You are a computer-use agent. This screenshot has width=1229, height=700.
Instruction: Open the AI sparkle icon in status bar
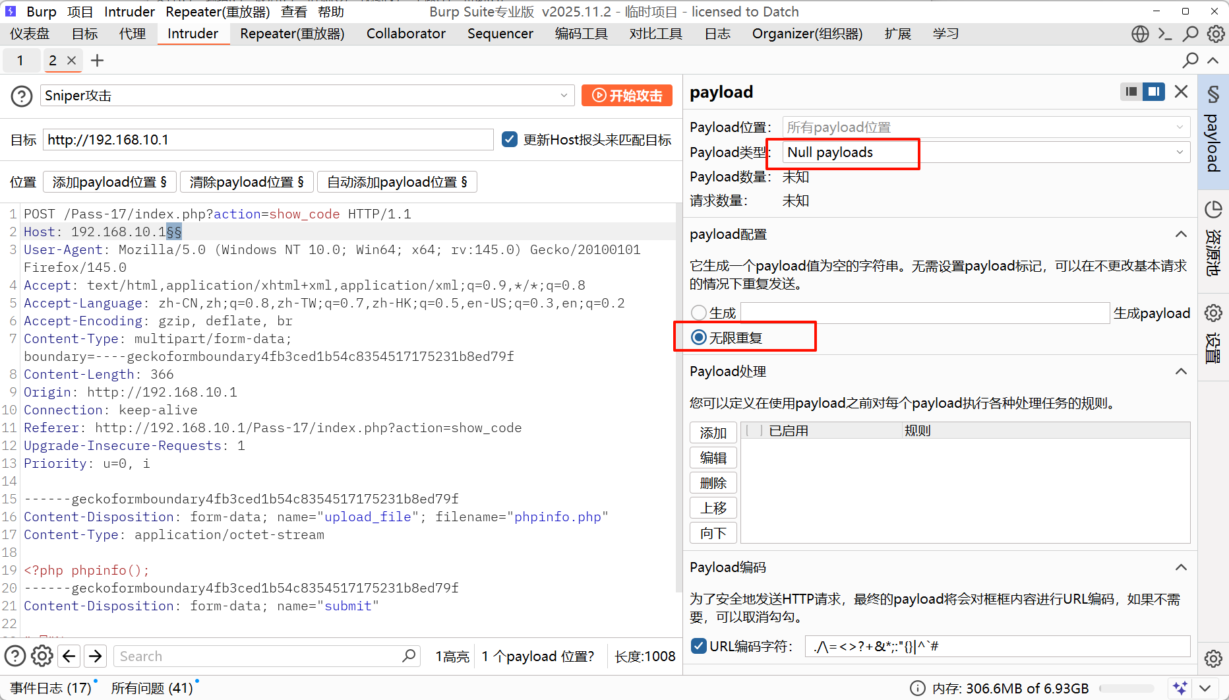[1180, 688]
